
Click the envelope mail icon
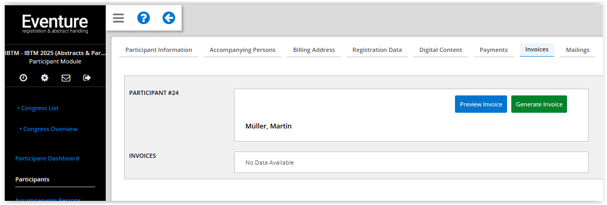pyautogui.click(x=66, y=78)
